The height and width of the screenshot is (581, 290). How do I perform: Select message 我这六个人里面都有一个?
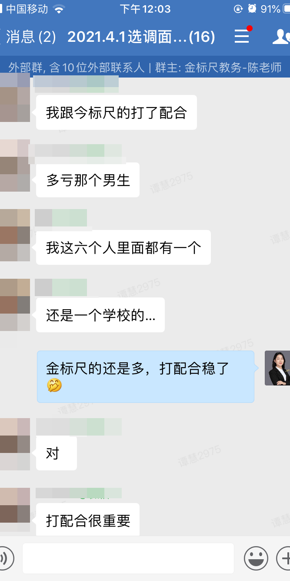pyautogui.click(x=123, y=247)
